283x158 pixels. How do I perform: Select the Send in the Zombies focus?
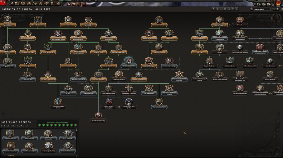click(x=119, y=76)
